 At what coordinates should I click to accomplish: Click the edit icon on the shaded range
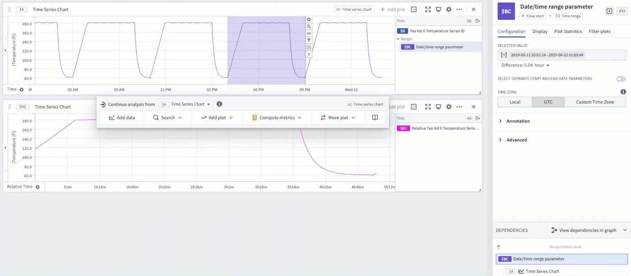[x=309, y=47]
